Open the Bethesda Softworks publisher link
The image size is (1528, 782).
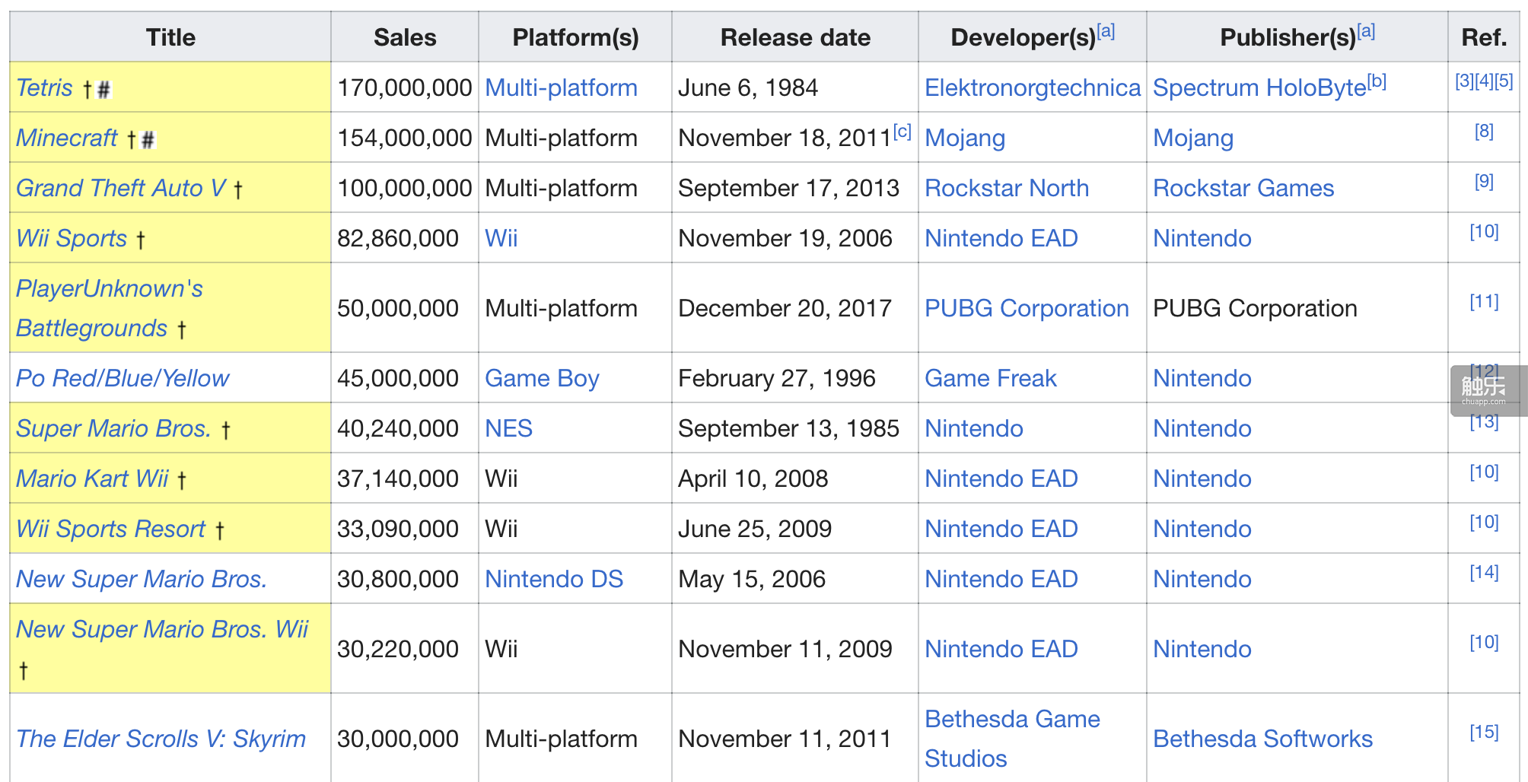[1262, 739]
